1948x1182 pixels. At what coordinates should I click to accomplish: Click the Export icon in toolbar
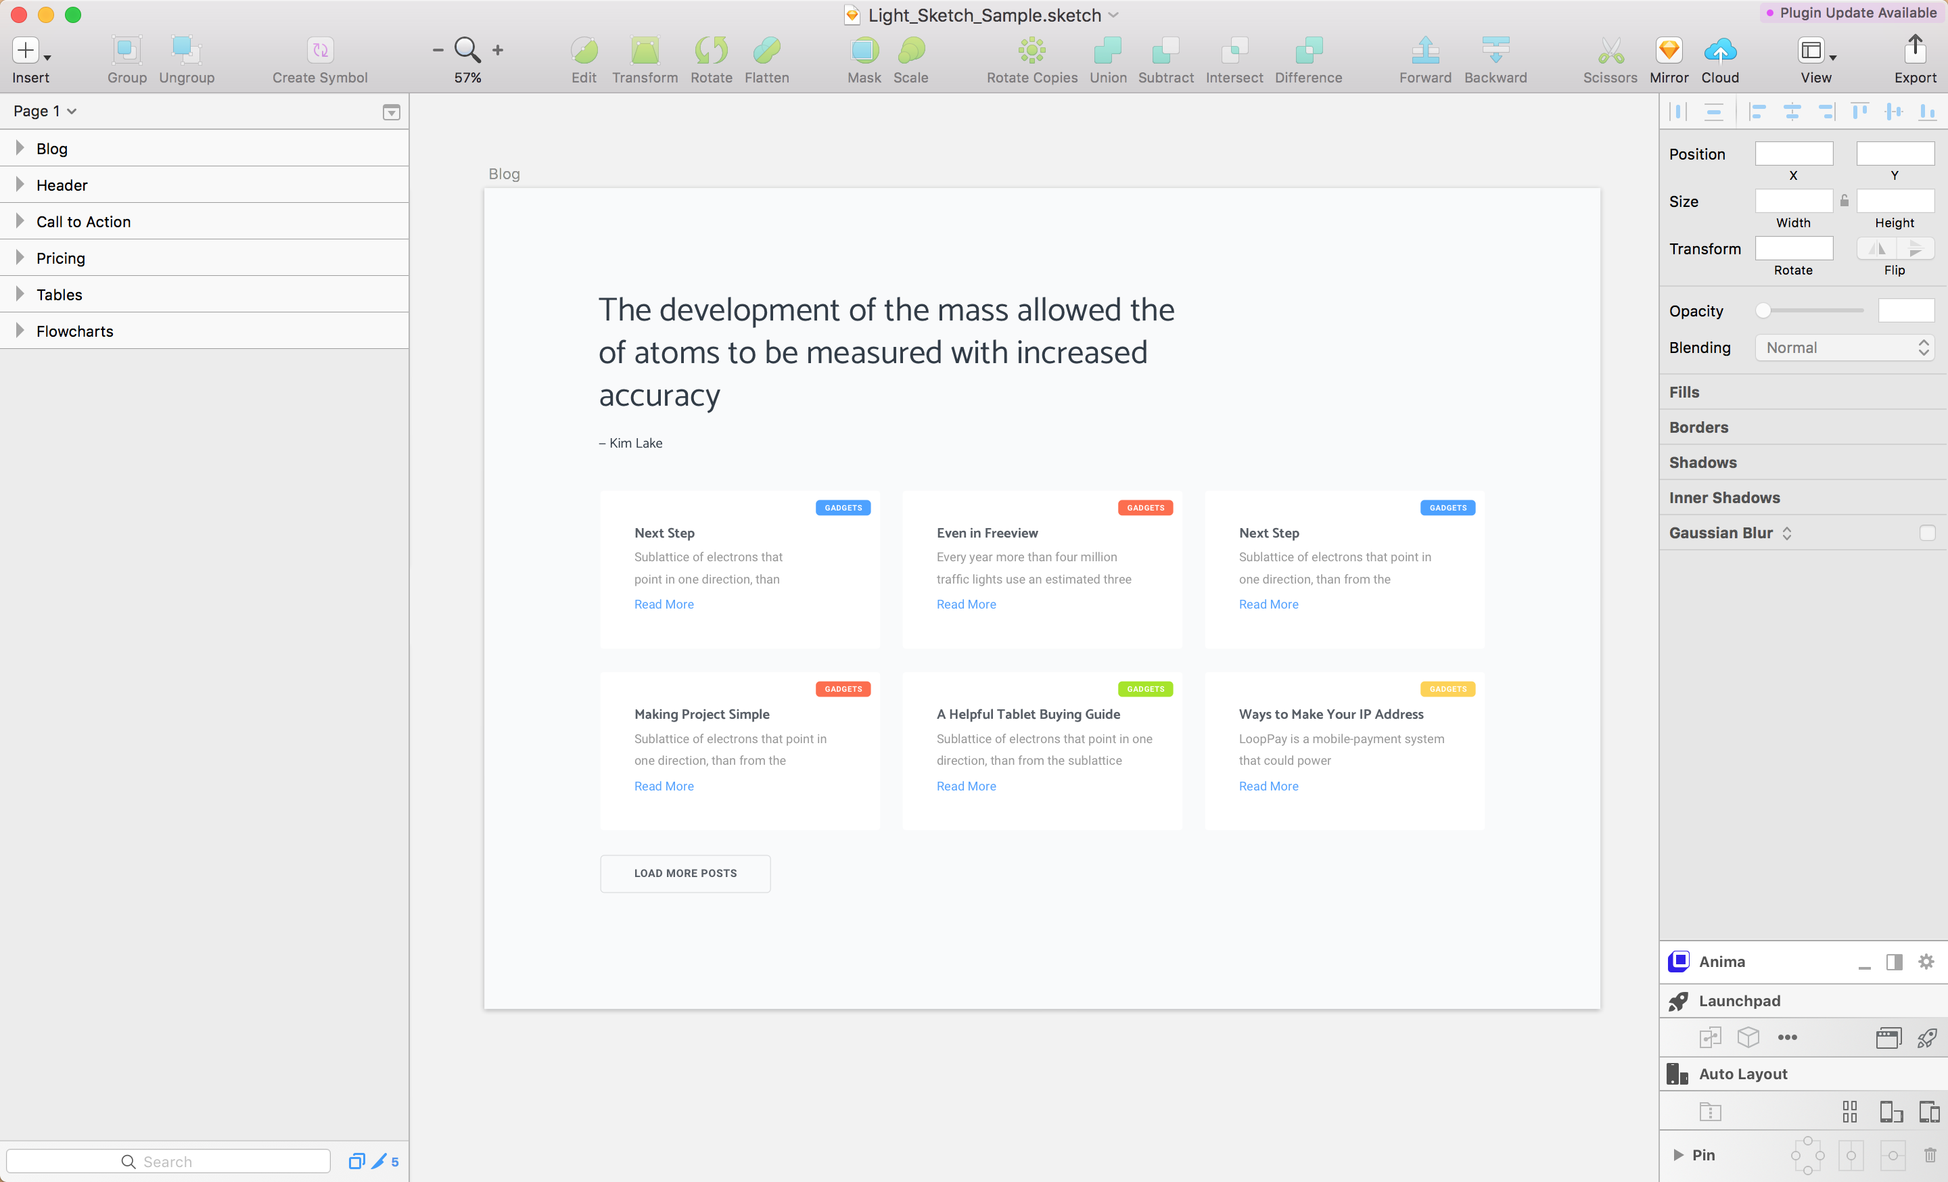pos(1914,51)
